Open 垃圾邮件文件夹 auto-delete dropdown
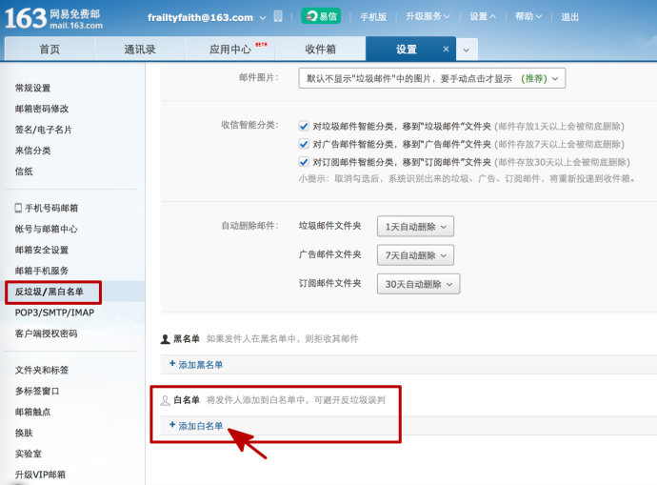 coord(415,227)
